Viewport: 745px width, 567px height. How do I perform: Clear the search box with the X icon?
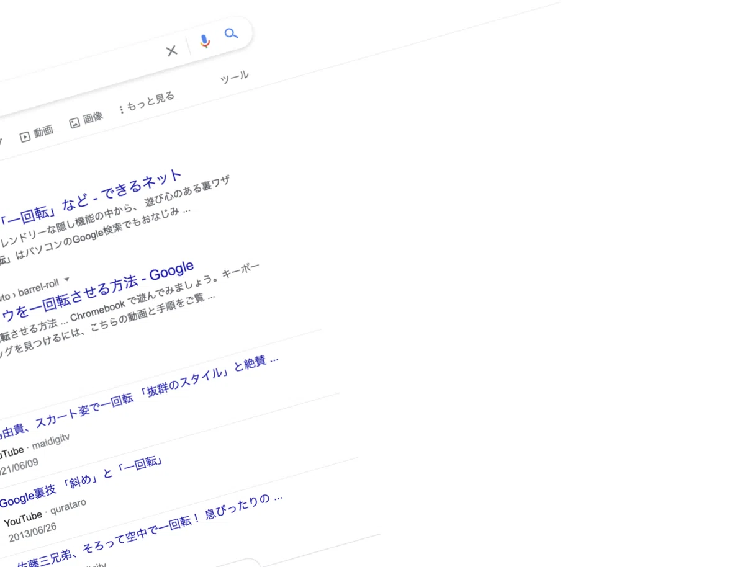tap(171, 51)
